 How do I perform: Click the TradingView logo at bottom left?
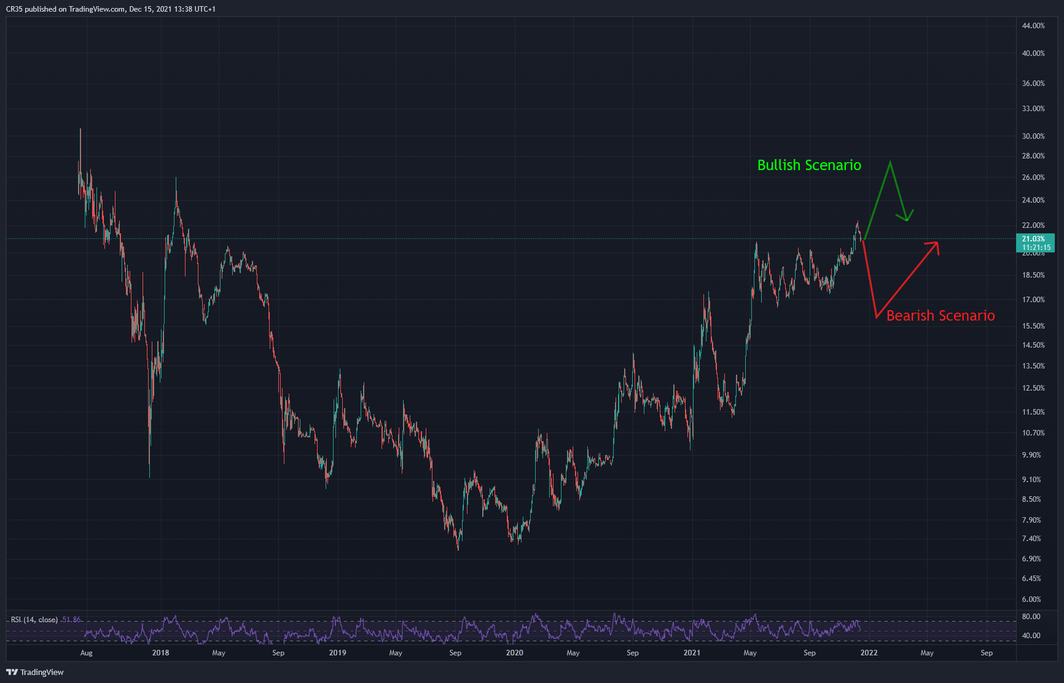[x=35, y=672]
